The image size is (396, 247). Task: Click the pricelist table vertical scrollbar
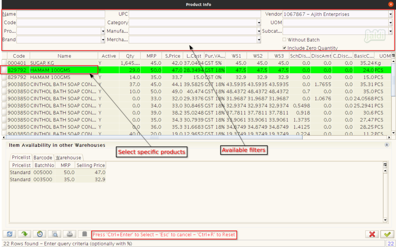pyautogui.click(x=385, y=195)
